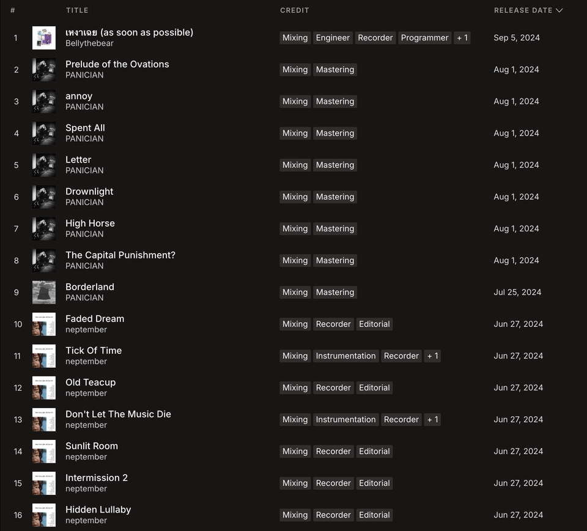Go to artist neptember under Old Teacup
The height and width of the screenshot is (531, 587).
point(86,393)
